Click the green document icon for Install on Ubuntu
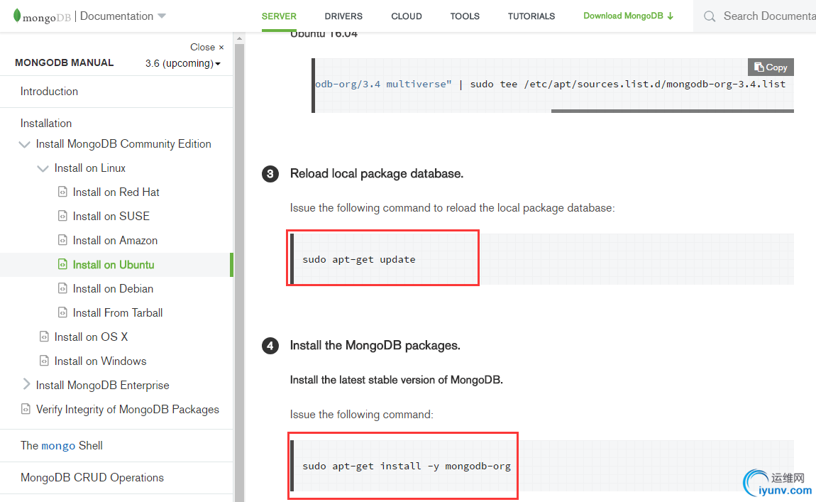 (x=62, y=265)
